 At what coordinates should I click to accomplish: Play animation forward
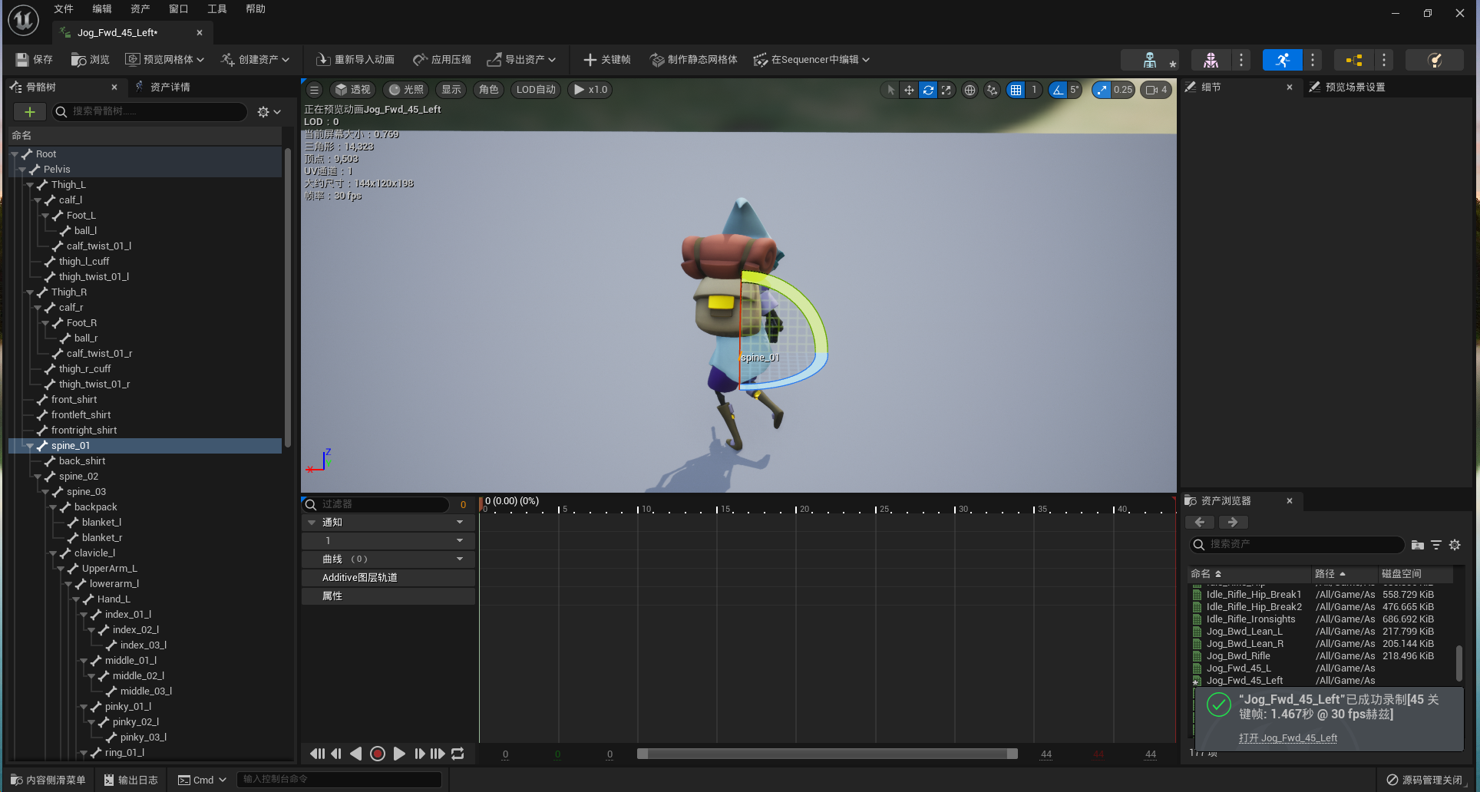(x=399, y=754)
